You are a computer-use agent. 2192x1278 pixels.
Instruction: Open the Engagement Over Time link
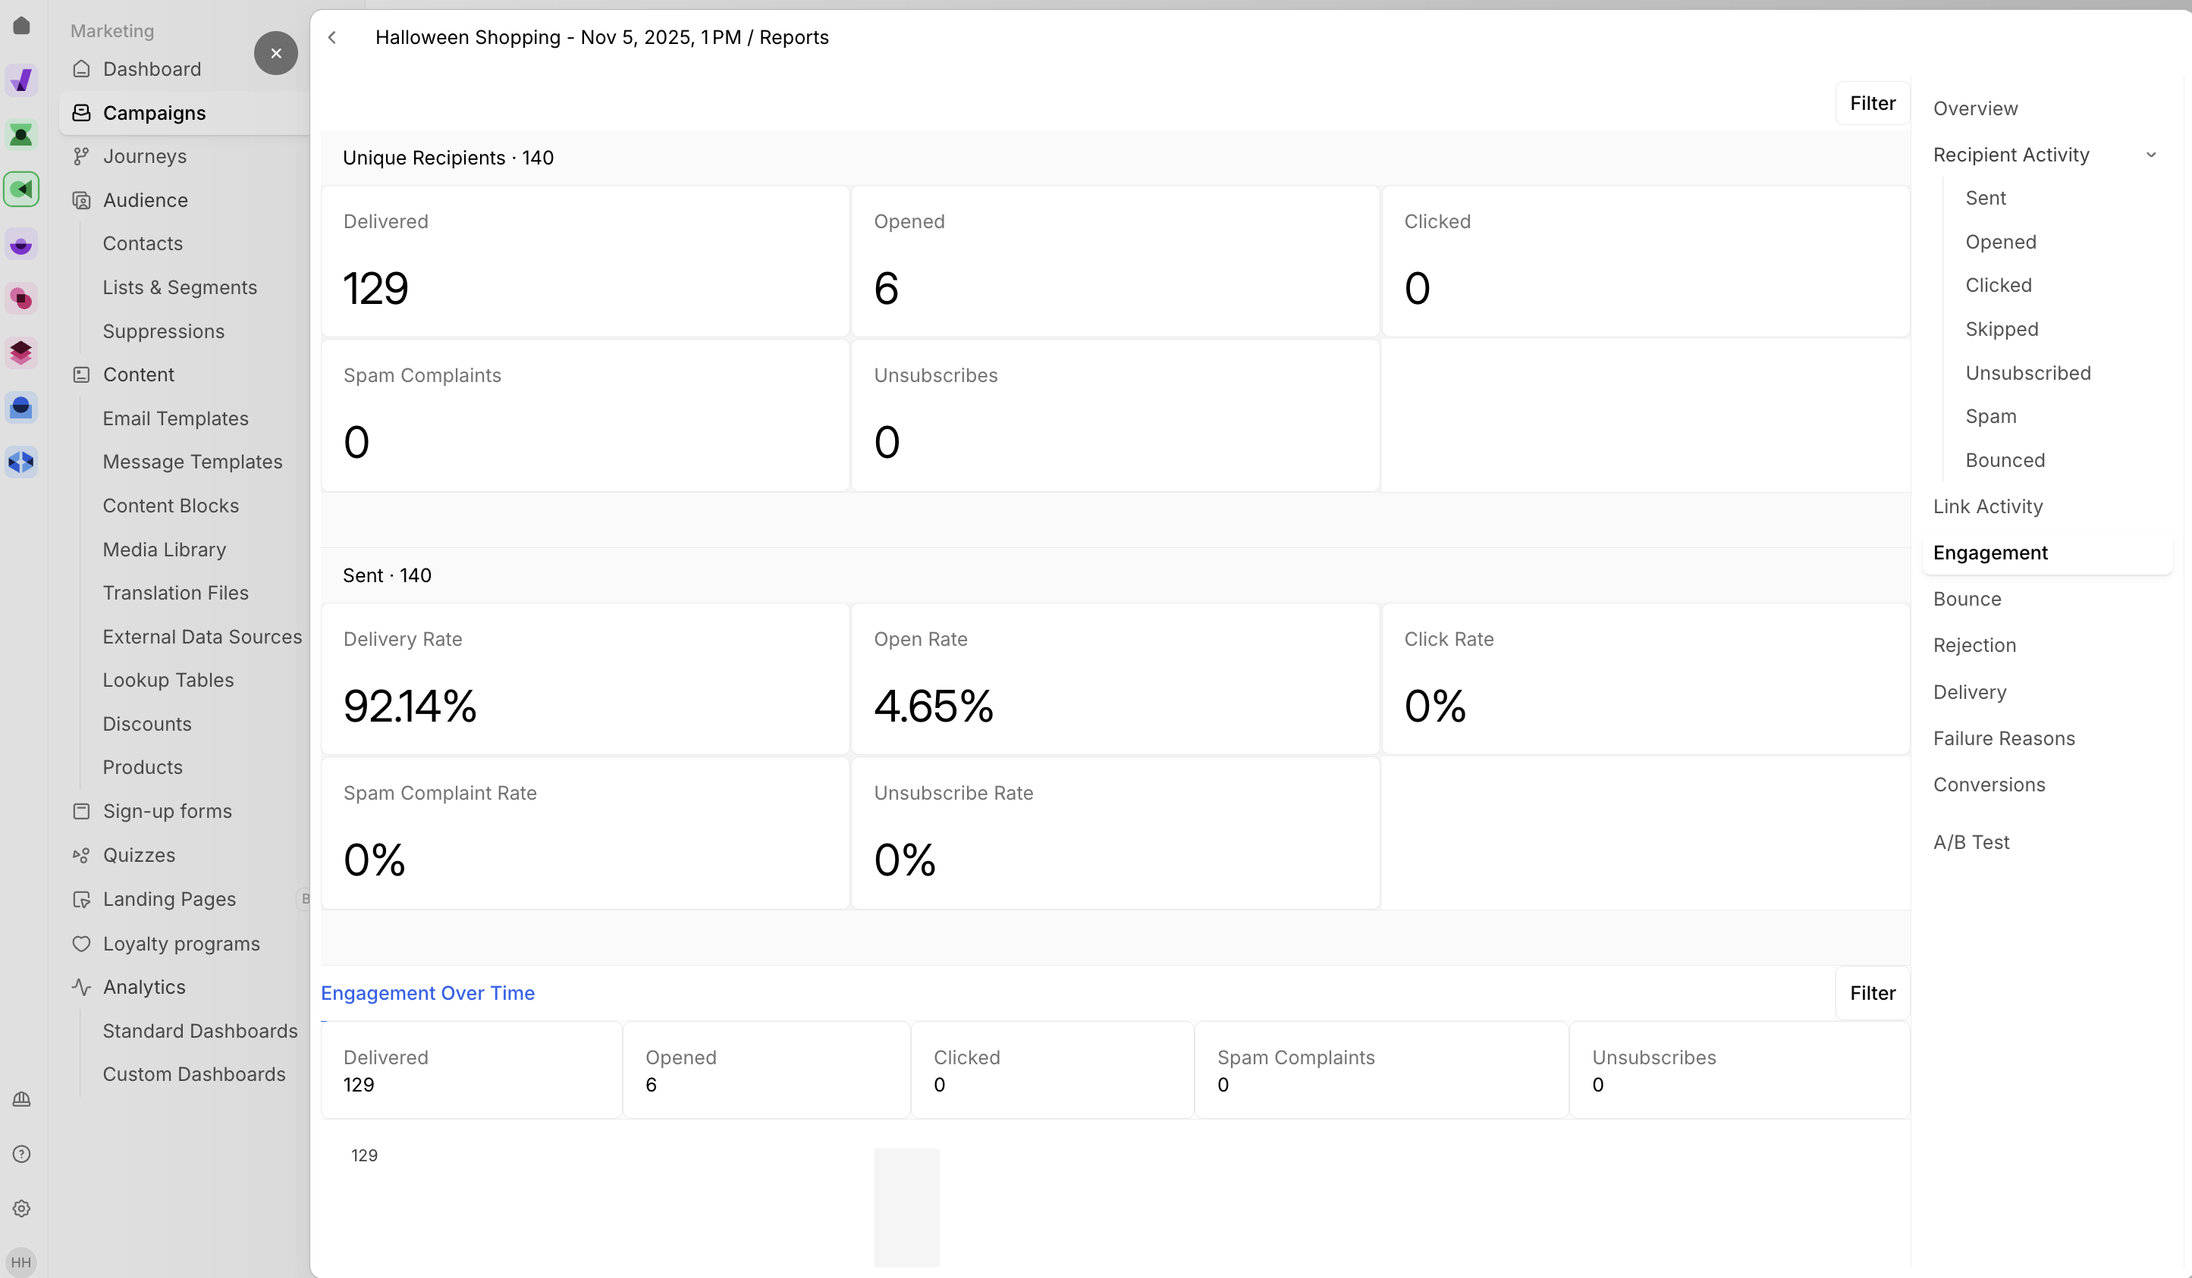[427, 993]
